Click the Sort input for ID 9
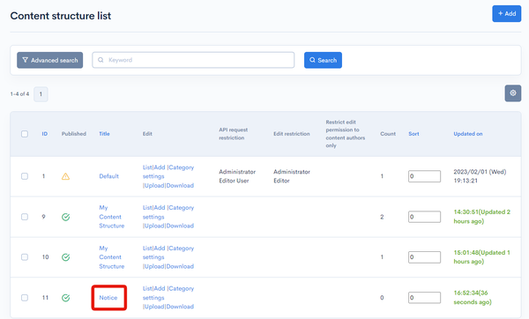 pyautogui.click(x=424, y=217)
